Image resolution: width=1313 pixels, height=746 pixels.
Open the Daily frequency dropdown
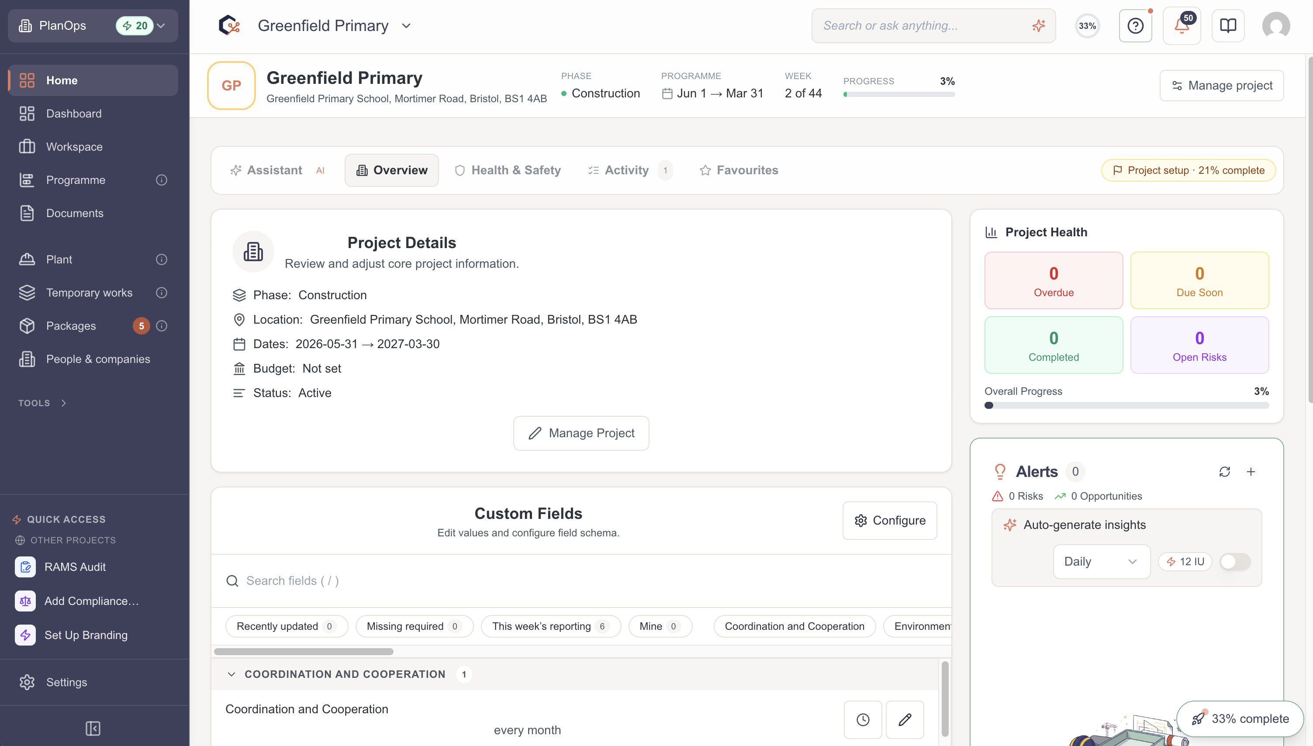(1102, 562)
